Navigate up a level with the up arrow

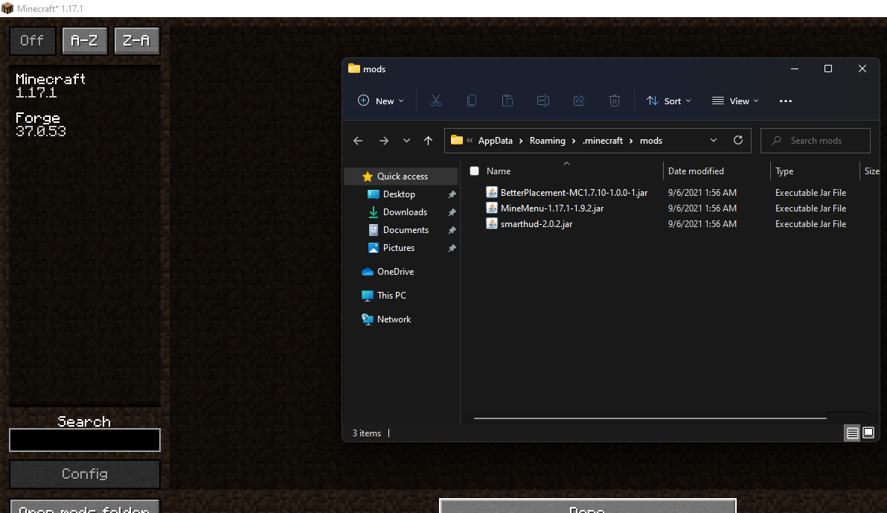coord(428,140)
